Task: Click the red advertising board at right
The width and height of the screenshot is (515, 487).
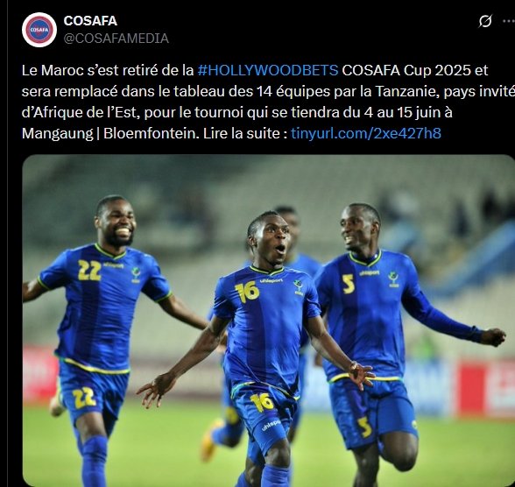Action: point(486,388)
